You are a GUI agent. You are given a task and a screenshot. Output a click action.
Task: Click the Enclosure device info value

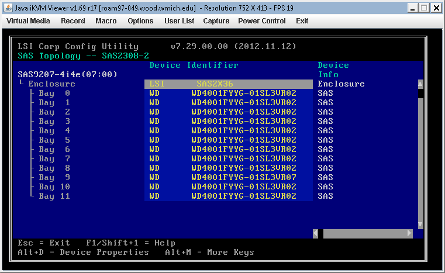(x=341, y=84)
